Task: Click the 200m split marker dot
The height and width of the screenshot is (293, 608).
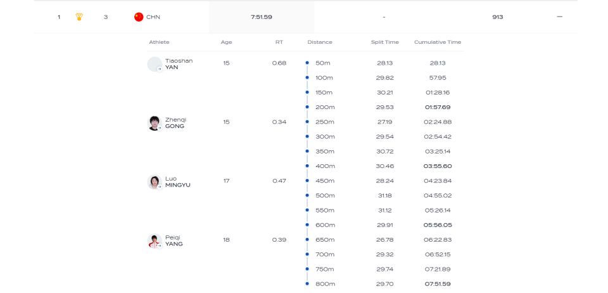Action: [307, 107]
